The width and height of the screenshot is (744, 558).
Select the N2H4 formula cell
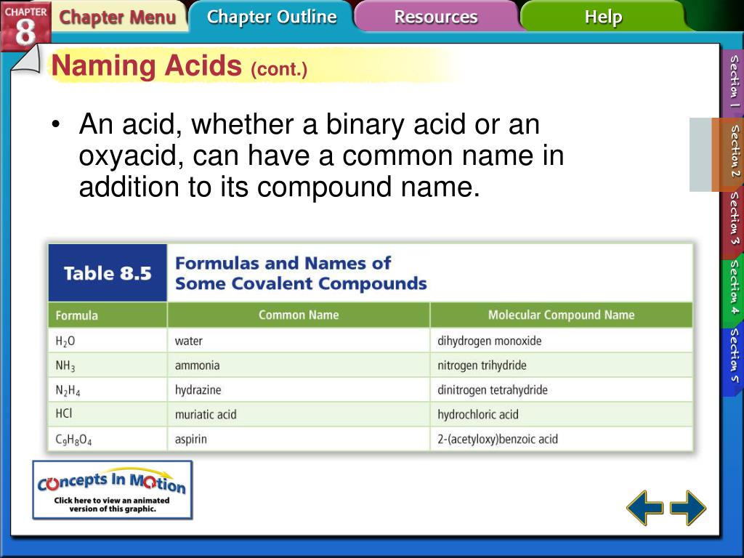click(108, 390)
